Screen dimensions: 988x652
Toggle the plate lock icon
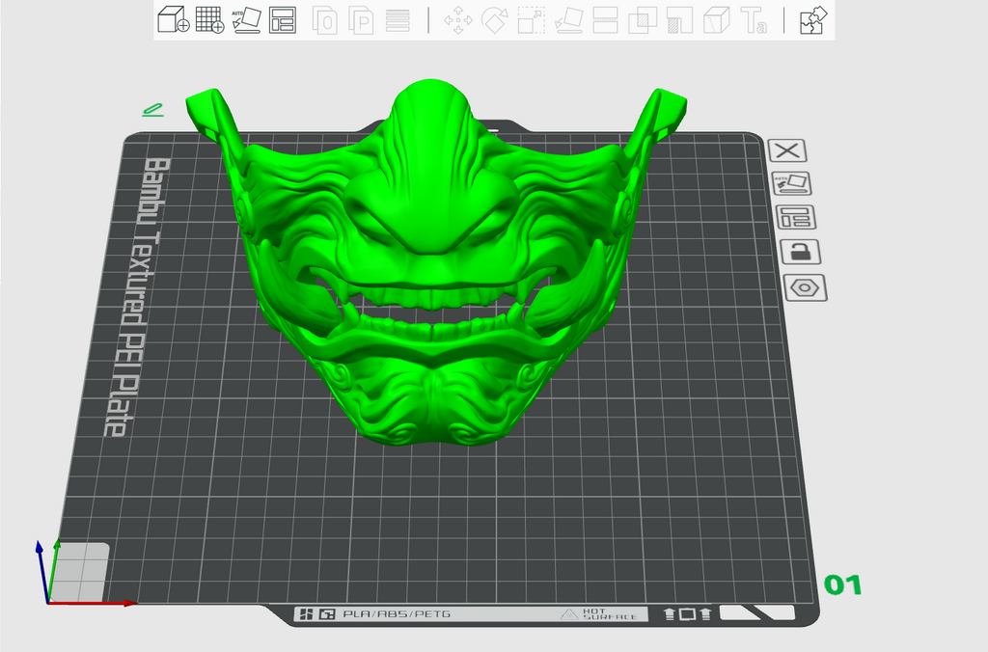coord(800,252)
